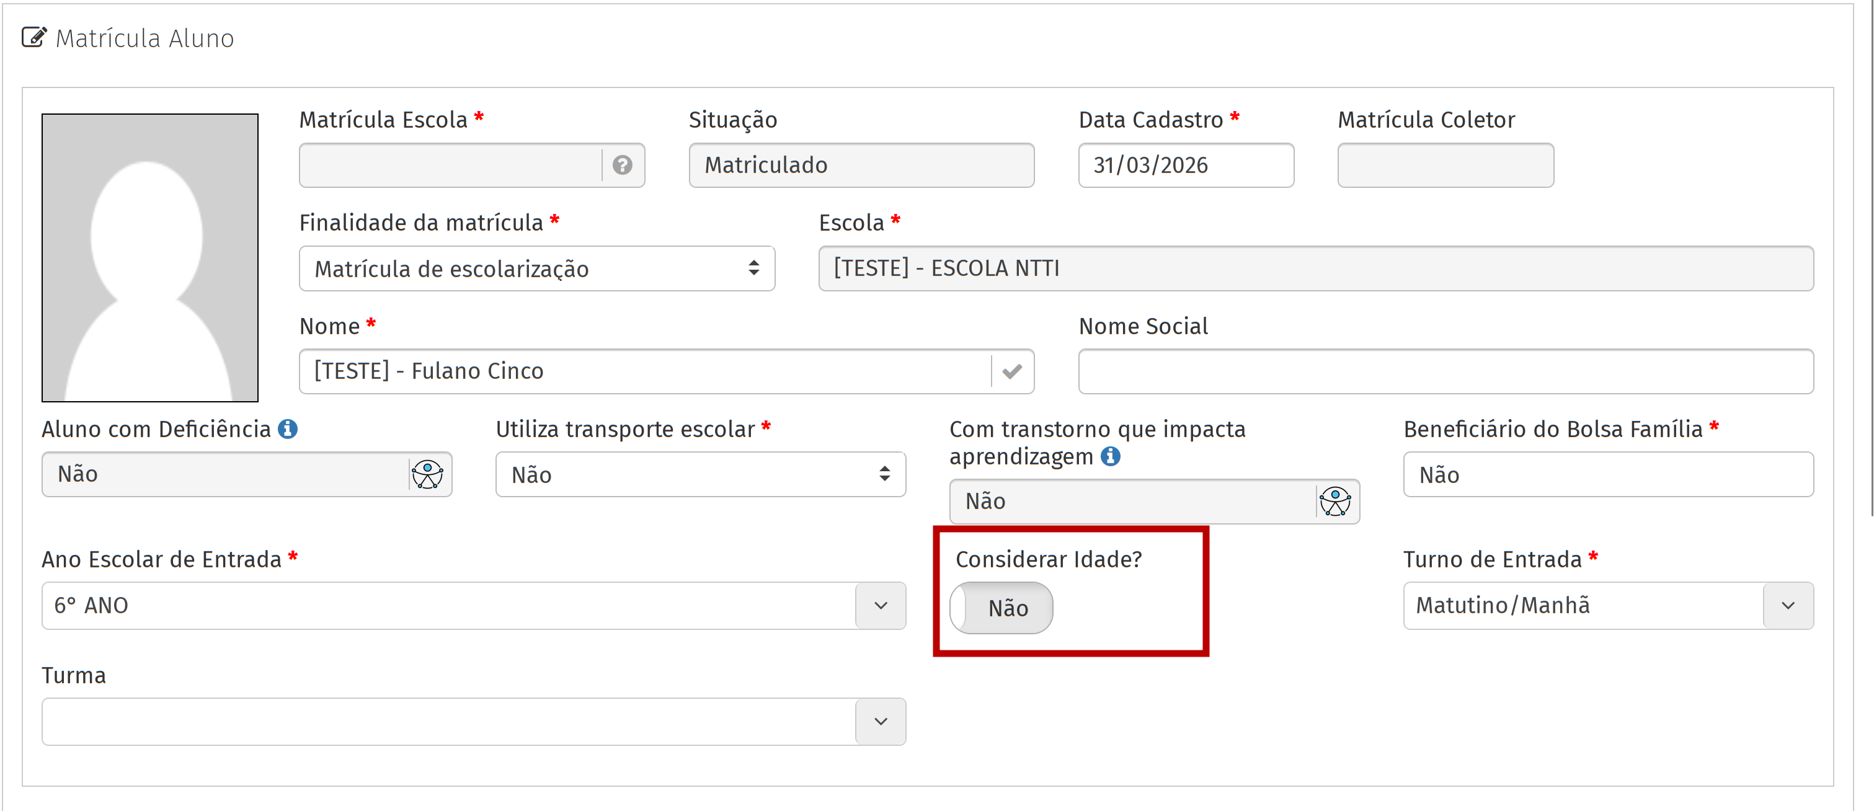Expand Ano Escolar de Entrada chevron
Image resolution: width=1874 pixels, height=811 pixels.
pyautogui.click(x=880, y=605)
